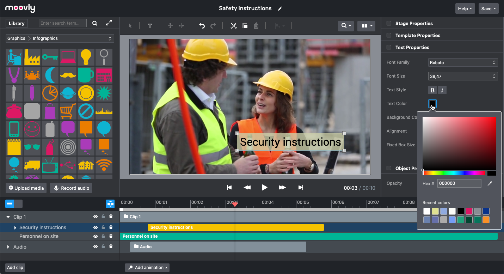Click the eyedropper color picker icon
The image size is (504, 274).
pyautogui.click(x=489, y=183)
